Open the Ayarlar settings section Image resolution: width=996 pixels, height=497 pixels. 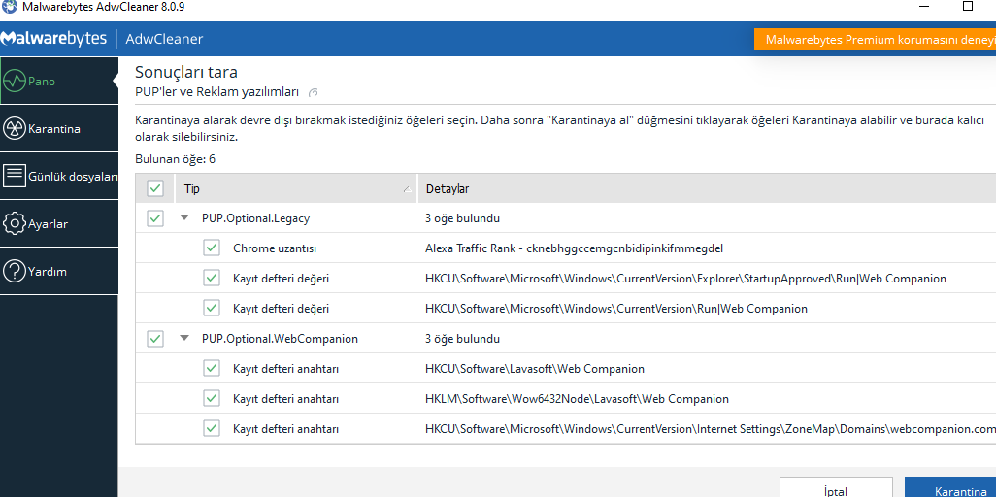[x=49, y=223]
